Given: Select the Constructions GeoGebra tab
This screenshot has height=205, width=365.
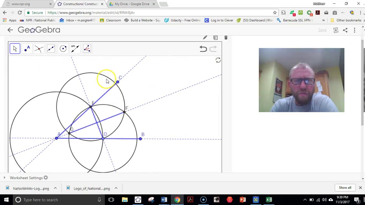Looking at the screenshot, I should [x=80, y=4].
